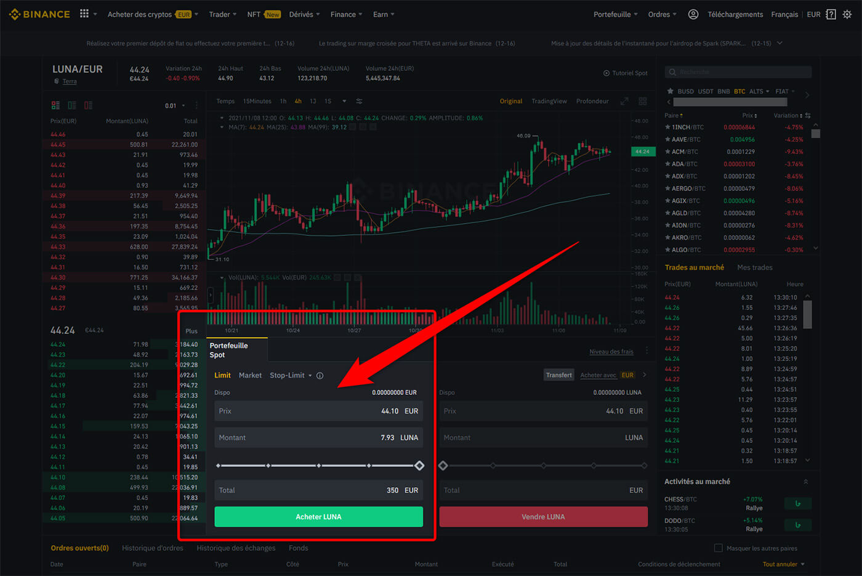862x576 pixels.
Task: Open the Portefeuille dropdown
Action: point(616,14)
